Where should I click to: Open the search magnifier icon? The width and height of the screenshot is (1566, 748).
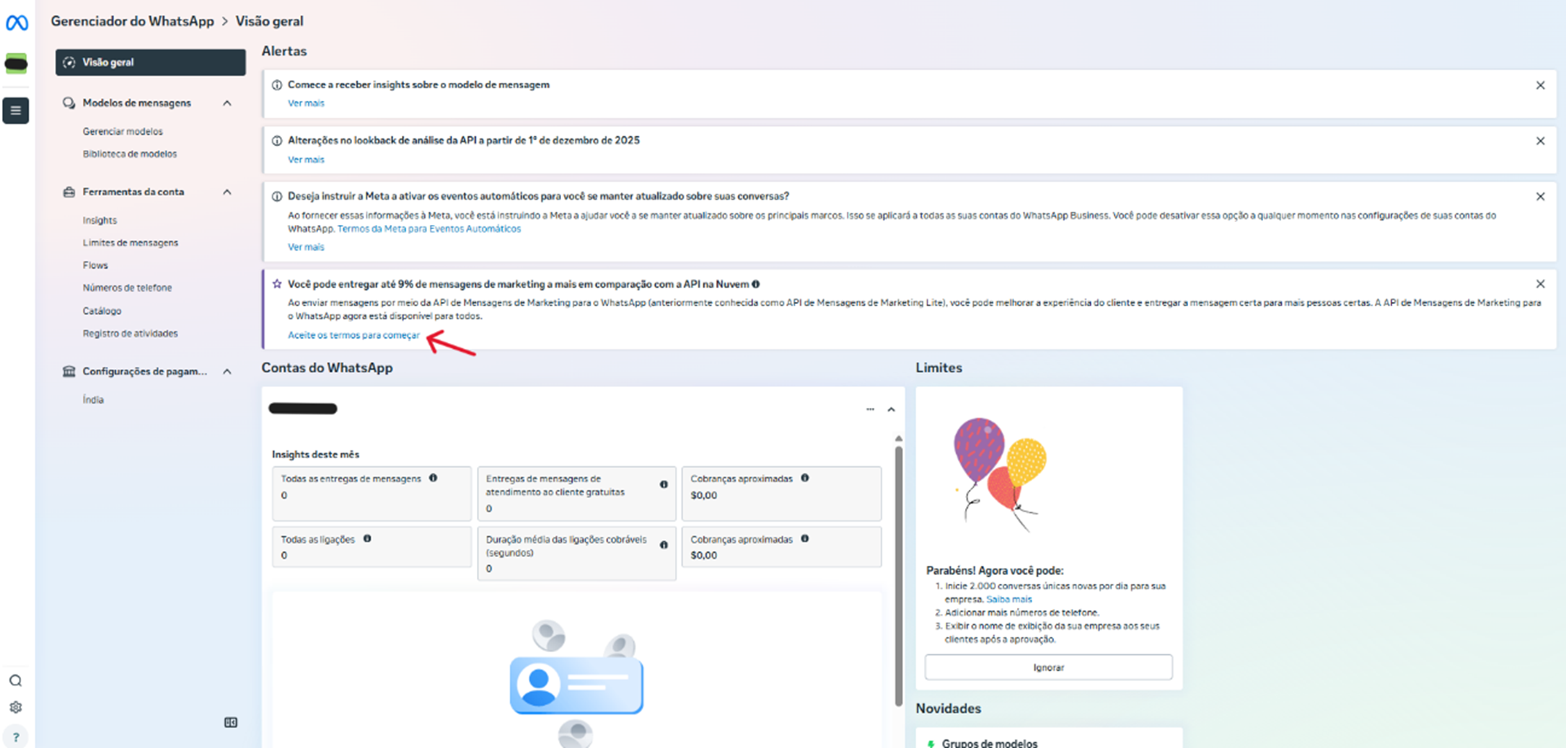15,681
